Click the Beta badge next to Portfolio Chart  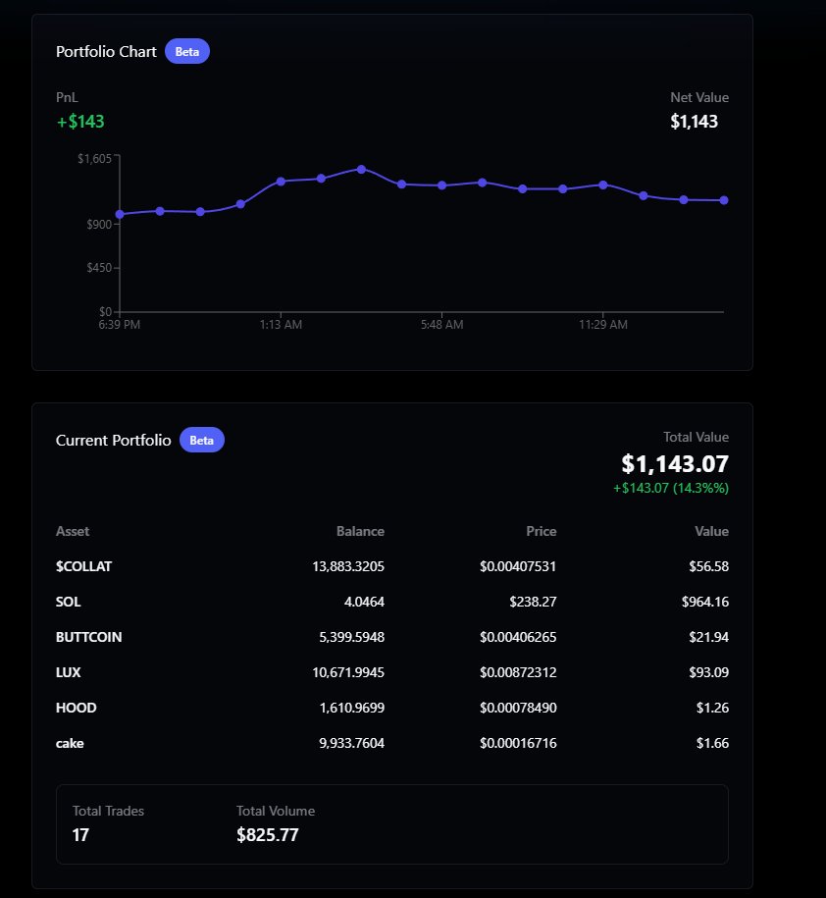click(186, 51)
